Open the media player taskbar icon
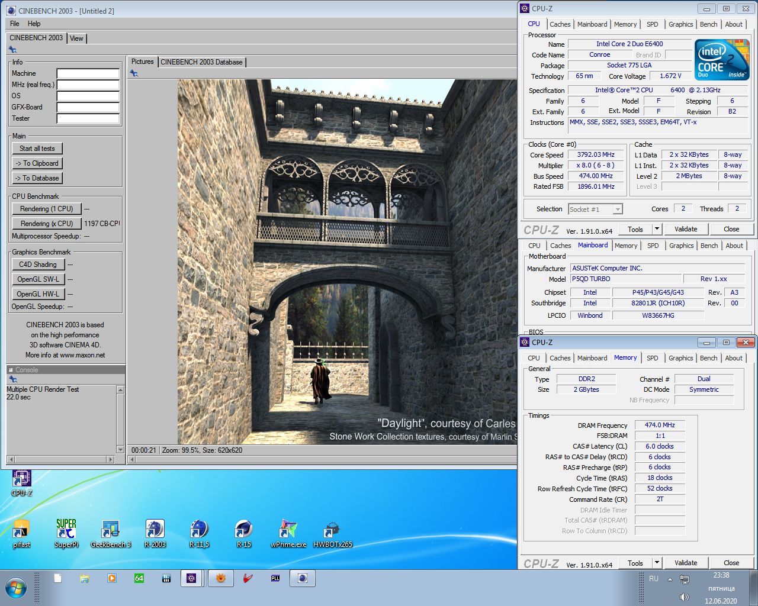The height and width of the screenshot is (606, 758). (112, 578)
